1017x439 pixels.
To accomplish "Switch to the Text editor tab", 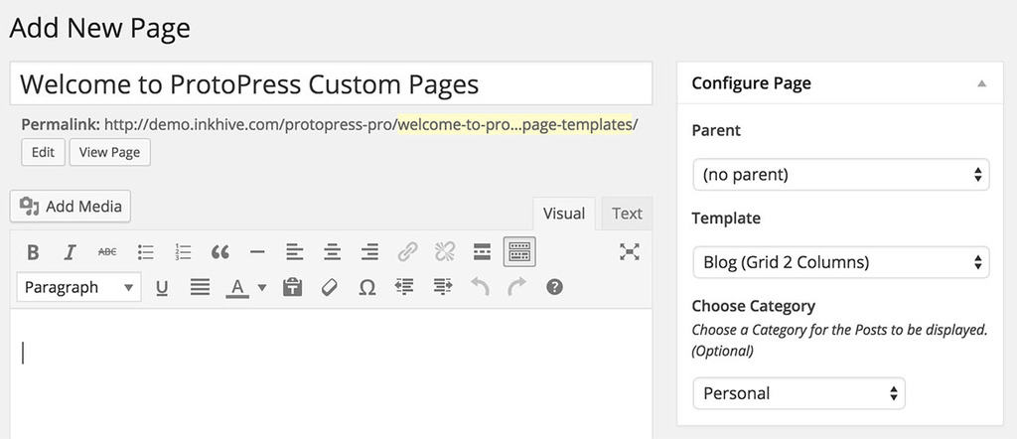I will 627,214.
